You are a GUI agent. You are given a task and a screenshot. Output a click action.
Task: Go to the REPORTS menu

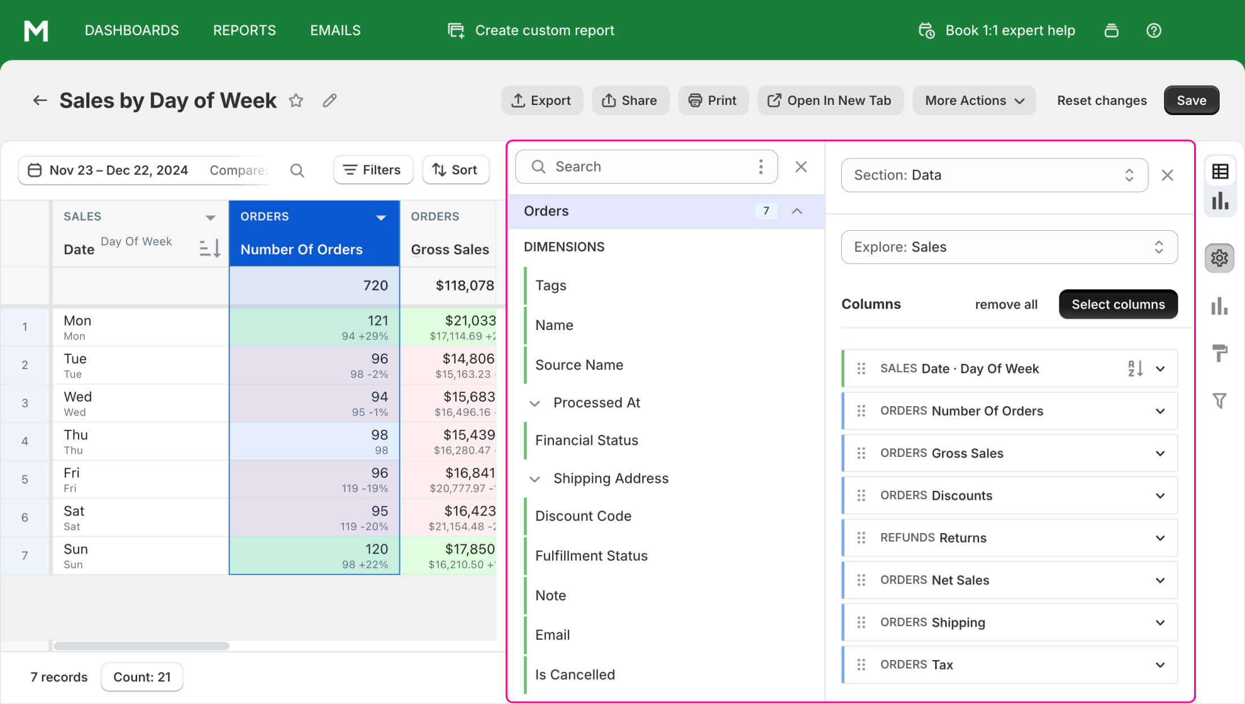pyautogui.click(x=244, y=30)
